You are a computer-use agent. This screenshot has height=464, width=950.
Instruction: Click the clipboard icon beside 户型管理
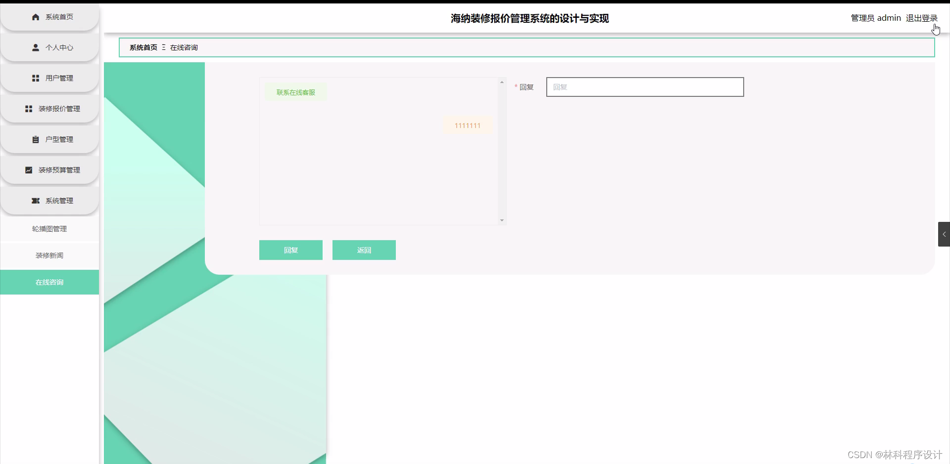[x=36, y=139]
